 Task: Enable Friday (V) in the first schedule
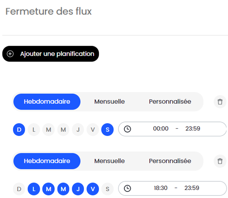[x=93, y=129]
